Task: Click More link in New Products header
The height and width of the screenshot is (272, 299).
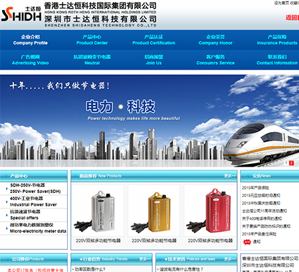Action: coord(230,176)
